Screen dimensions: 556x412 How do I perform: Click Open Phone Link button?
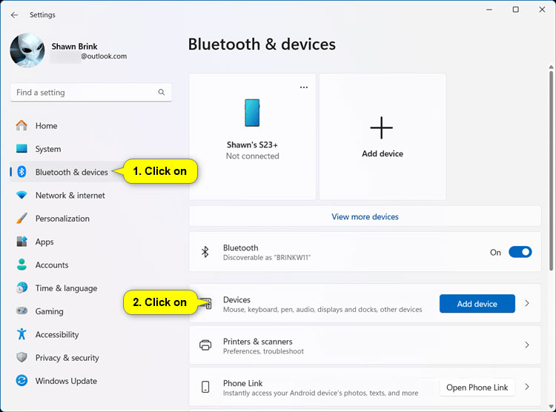tap(477, 388)
